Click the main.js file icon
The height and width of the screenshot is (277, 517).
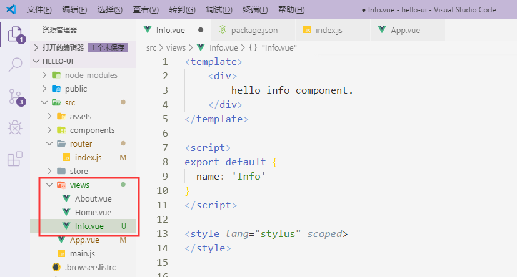[x=61, y=254]
